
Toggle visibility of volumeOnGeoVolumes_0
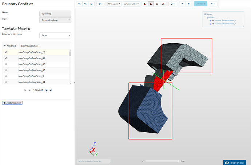[213, 21]
